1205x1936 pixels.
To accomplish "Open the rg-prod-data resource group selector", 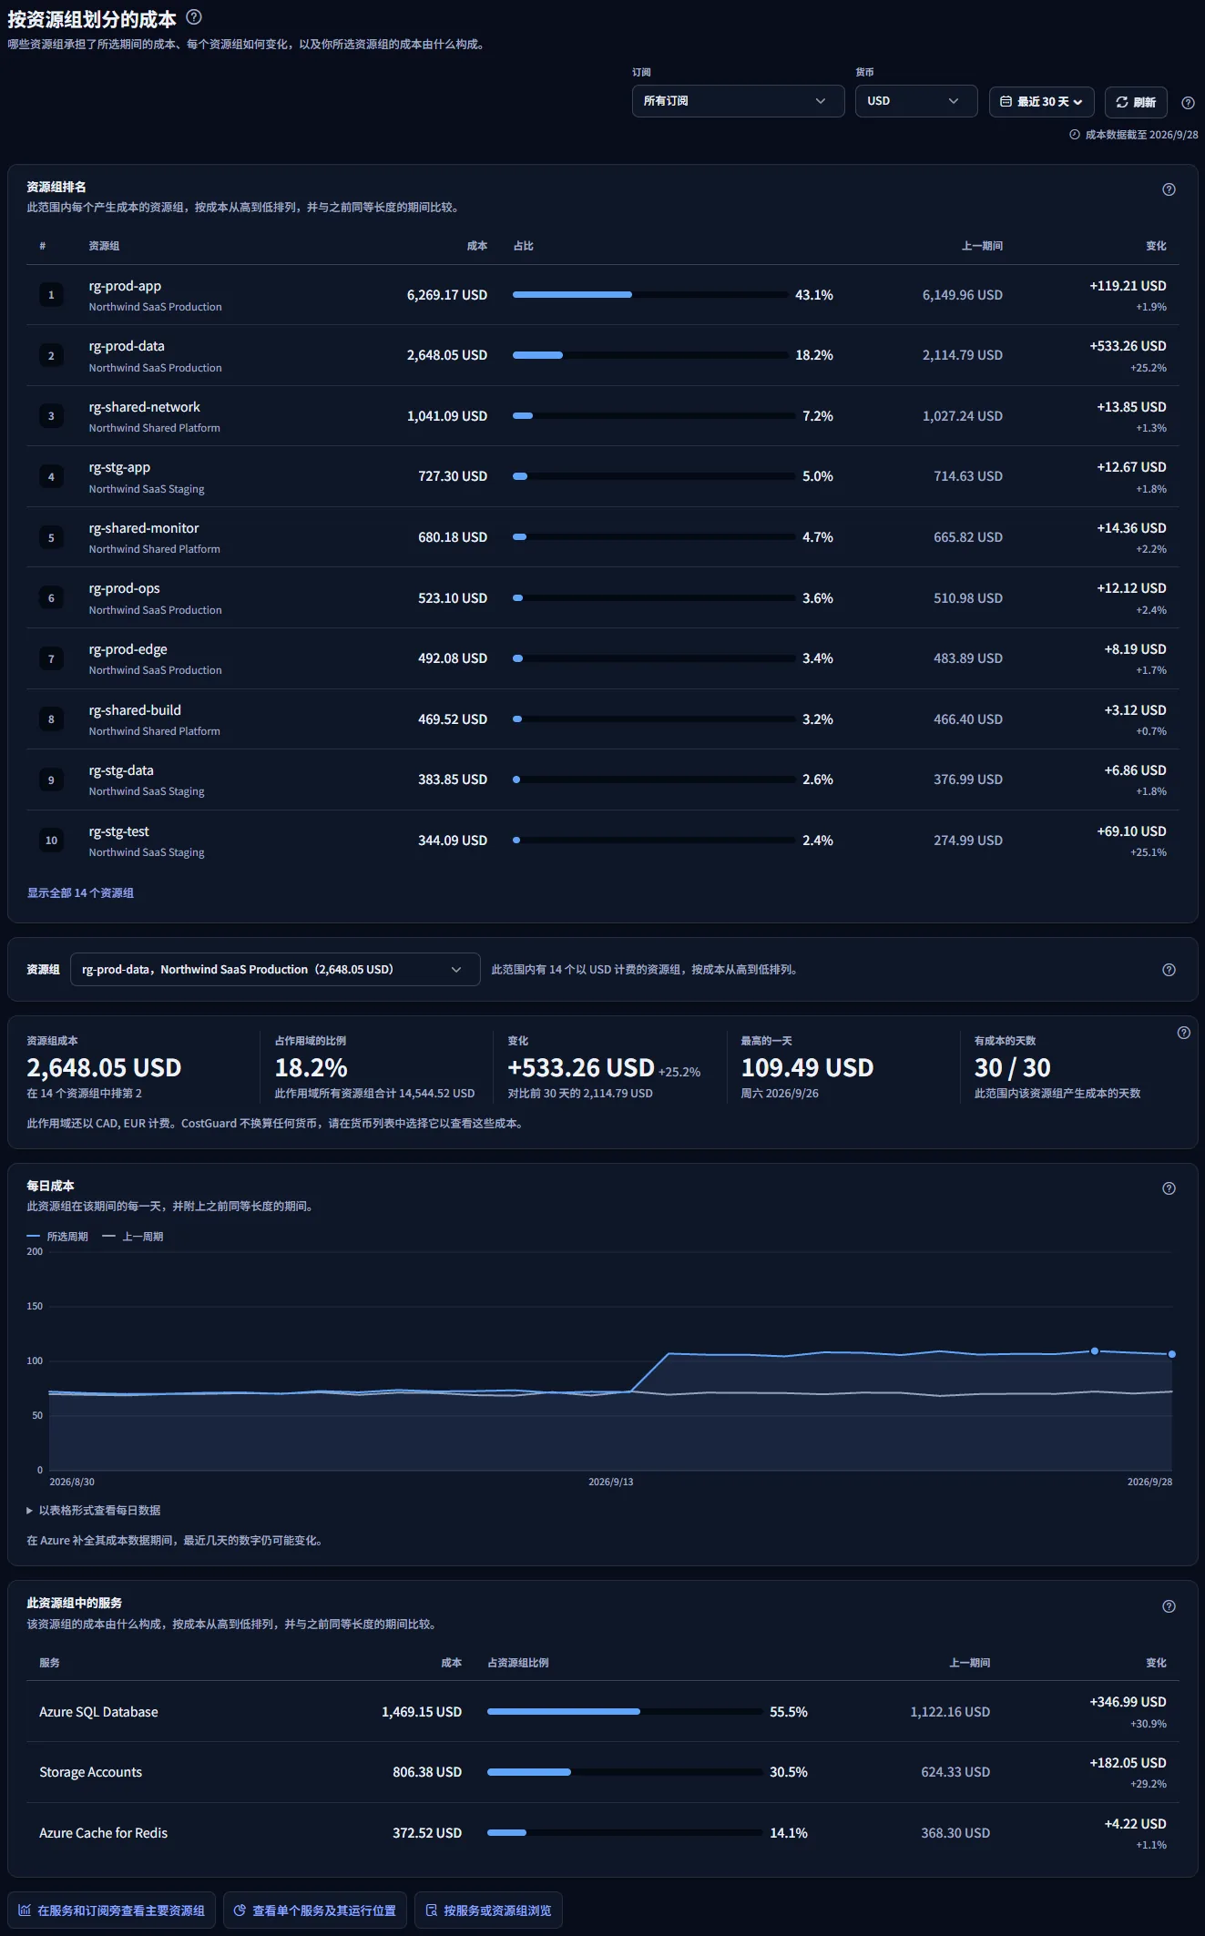I will pyautogui.click(x=275, y=970).
